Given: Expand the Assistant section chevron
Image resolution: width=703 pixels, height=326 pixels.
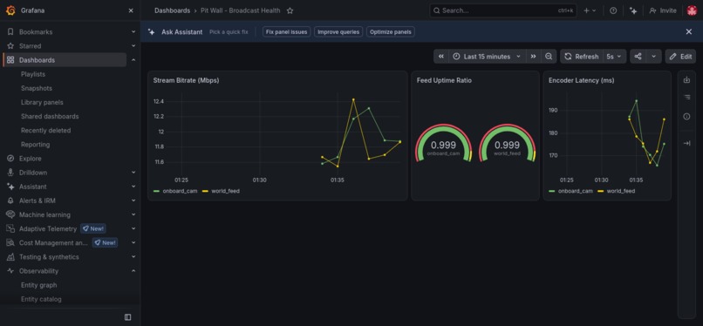Looking at the screenshot, I should [x=133, y=187].
